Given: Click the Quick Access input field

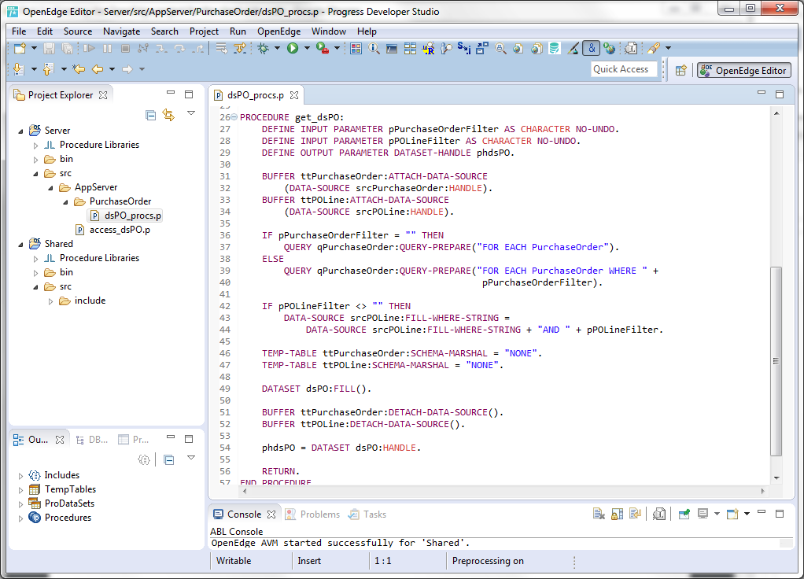Looking at the screenshot, I should pyautogui.click(x=624, y=70).
